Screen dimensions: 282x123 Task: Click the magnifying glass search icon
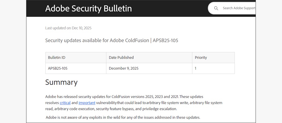(x=216, y=8)
